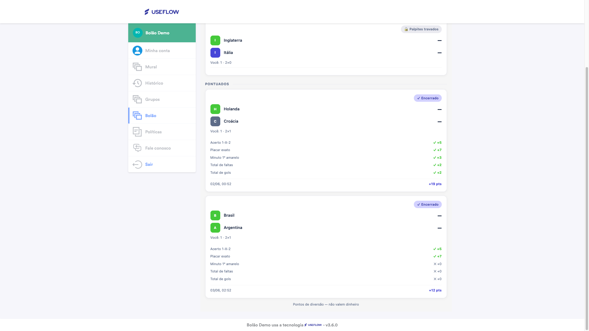This screenshot has height=331, width=589.
Task: Click the green I badge for Inglaterra
Action: coord(215,40)
